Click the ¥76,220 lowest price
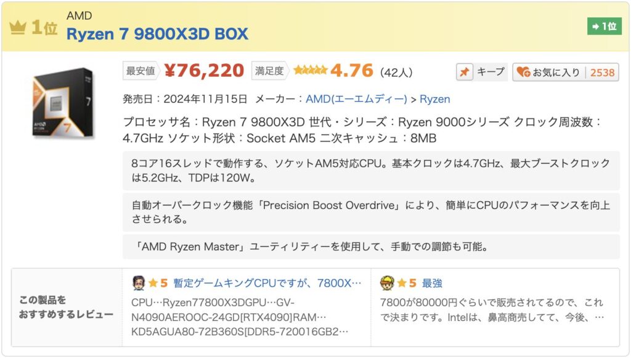The width and height of the screenshot is (631, 358). coord(204,71)
